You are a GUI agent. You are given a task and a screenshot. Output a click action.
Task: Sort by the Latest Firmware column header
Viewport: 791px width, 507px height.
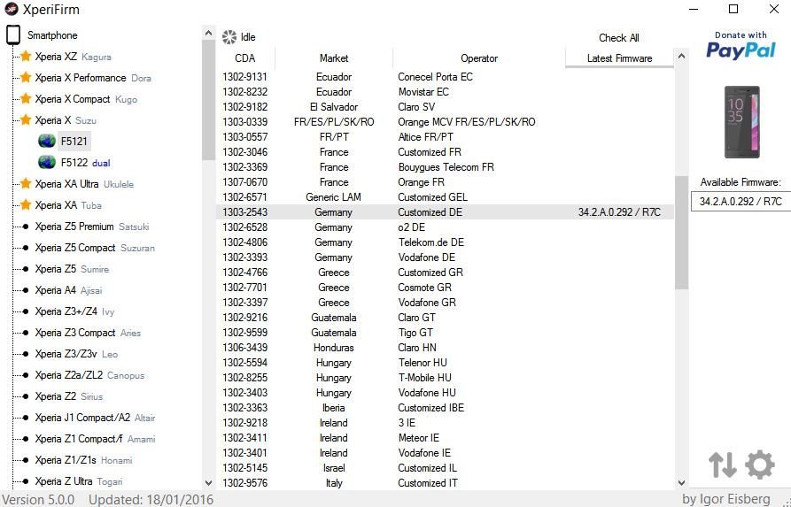click(x=619, y=58)
